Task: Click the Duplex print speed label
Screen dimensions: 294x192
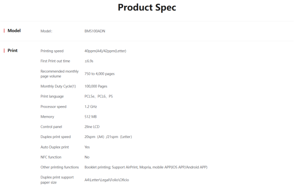Action: (55, 137)
